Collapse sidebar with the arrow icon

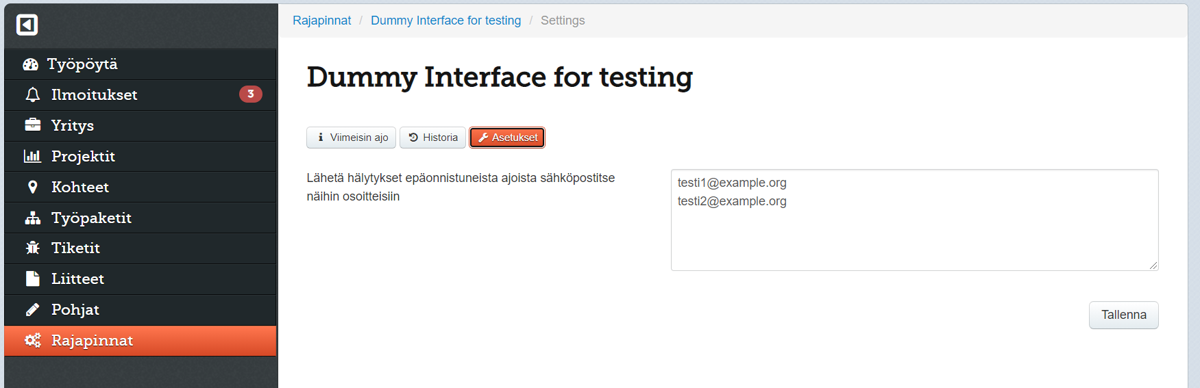27,25
